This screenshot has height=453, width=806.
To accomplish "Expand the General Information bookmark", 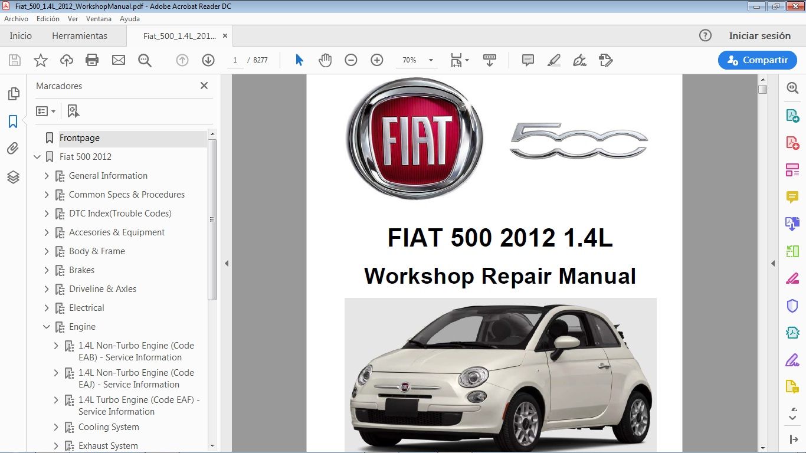I will pyautogui.click(x=47, y=176).
